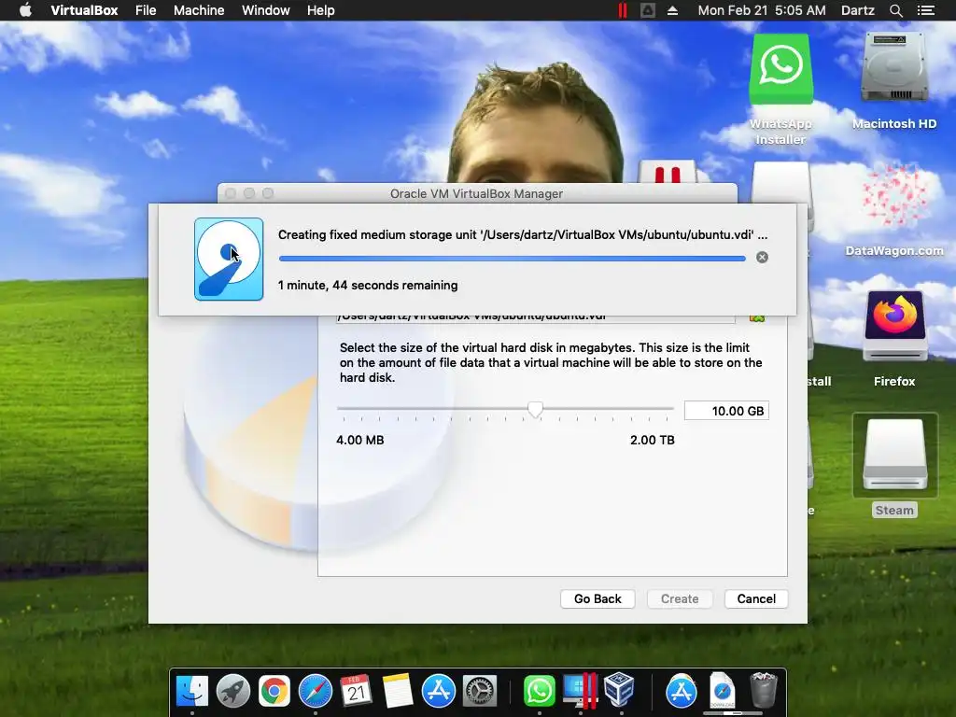Click the disabled Create button
This screenshot has width=956, height=717.
tap(680, 598)
